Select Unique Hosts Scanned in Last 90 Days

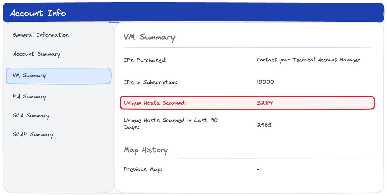pos(171,124)
